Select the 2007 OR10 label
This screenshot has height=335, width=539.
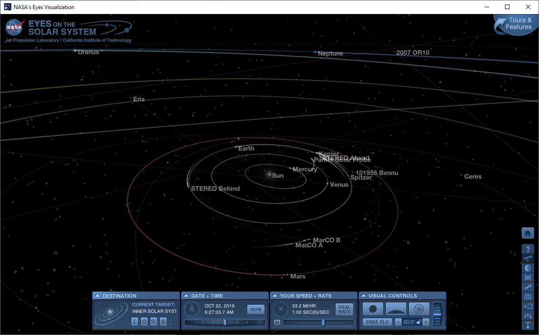(413, 52)
